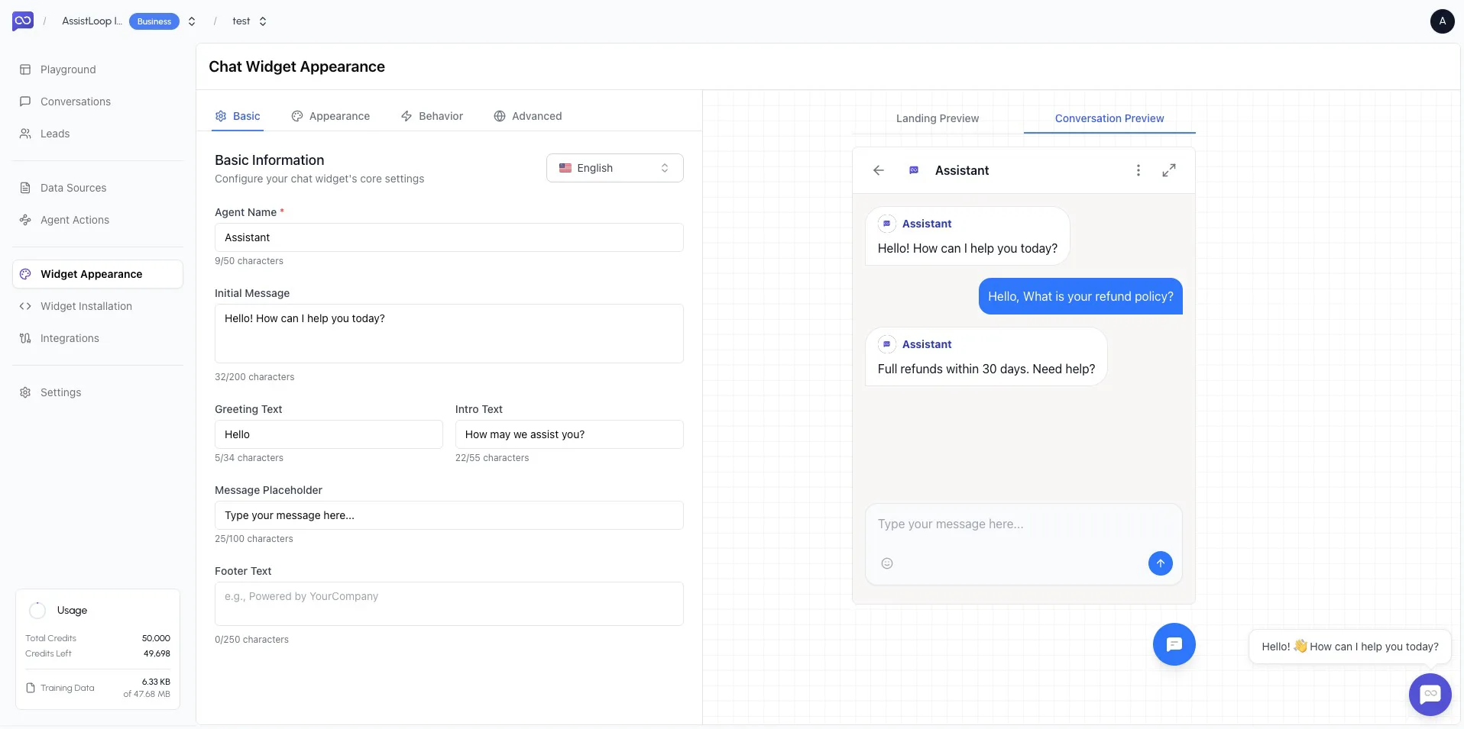Click the Greeting Text field
This screenshot has height=729, width=1464.
click(x=329, y=434)
